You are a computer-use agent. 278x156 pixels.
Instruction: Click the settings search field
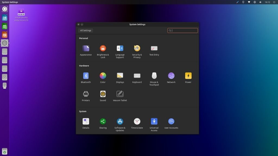pos(182,30)
